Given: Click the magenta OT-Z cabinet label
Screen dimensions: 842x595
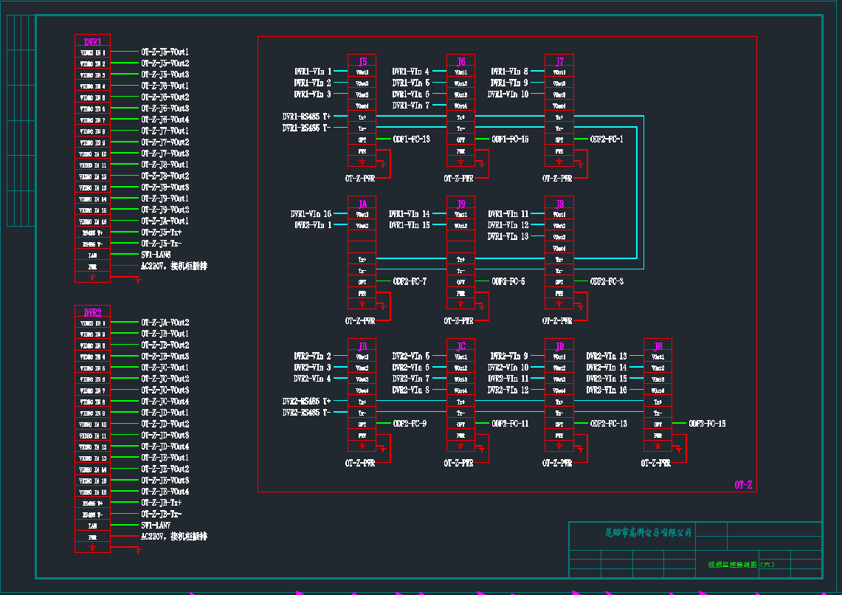Looking at the screenshot, I should [x=742, y=485].
